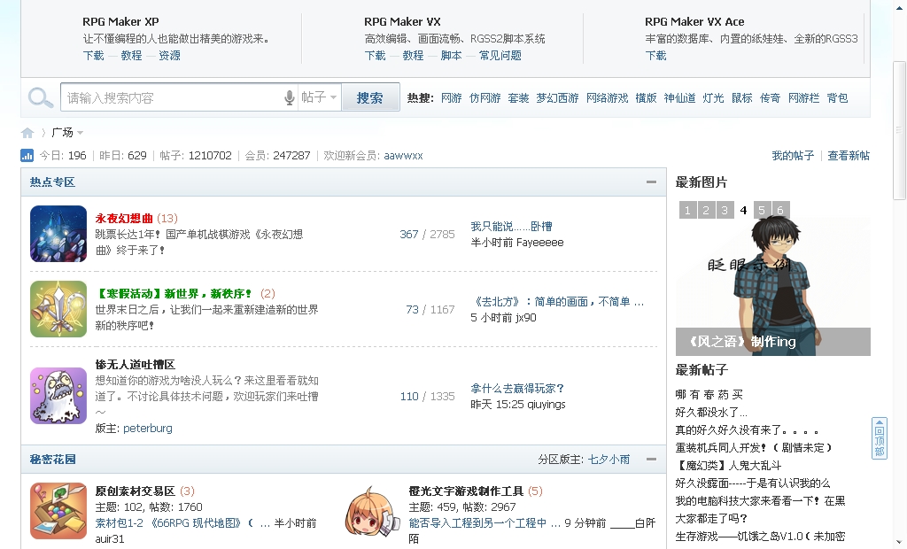Show latest image slide 2
The image size is (907, 549).
[x=706, y=210]
